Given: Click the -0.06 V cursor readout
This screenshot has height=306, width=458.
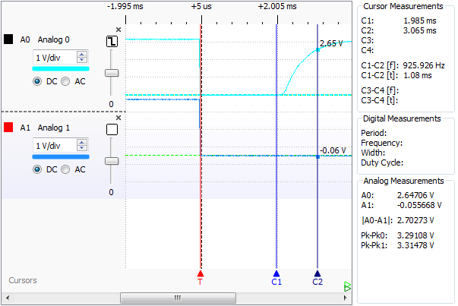Looking at the screenshot, I should click(x=333, y=150).
